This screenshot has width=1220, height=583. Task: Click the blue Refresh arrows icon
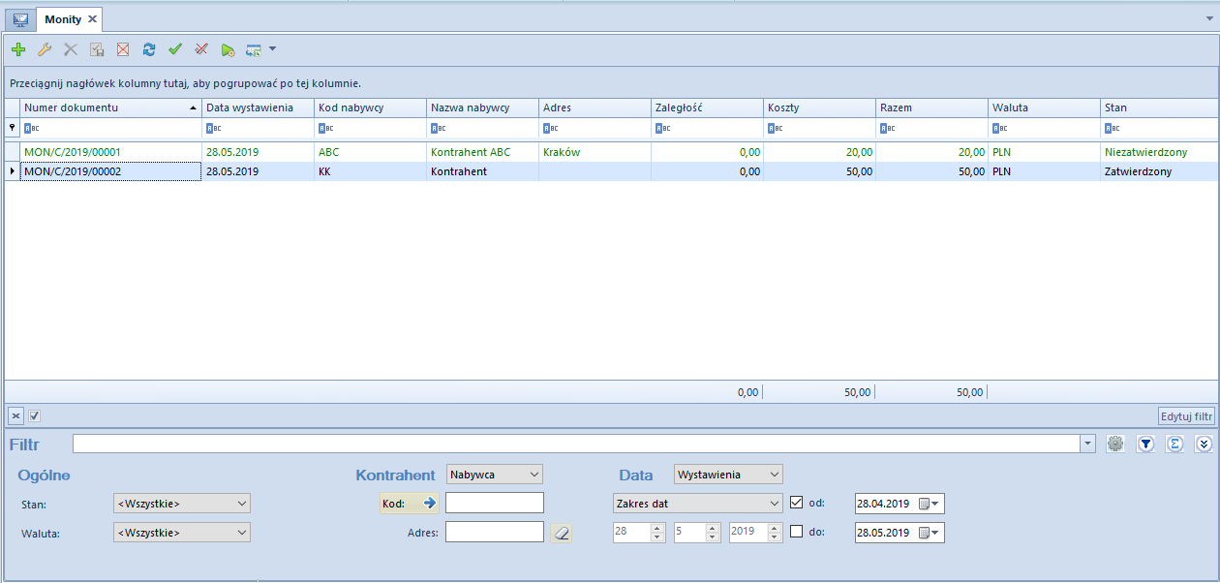coord(149,48)
